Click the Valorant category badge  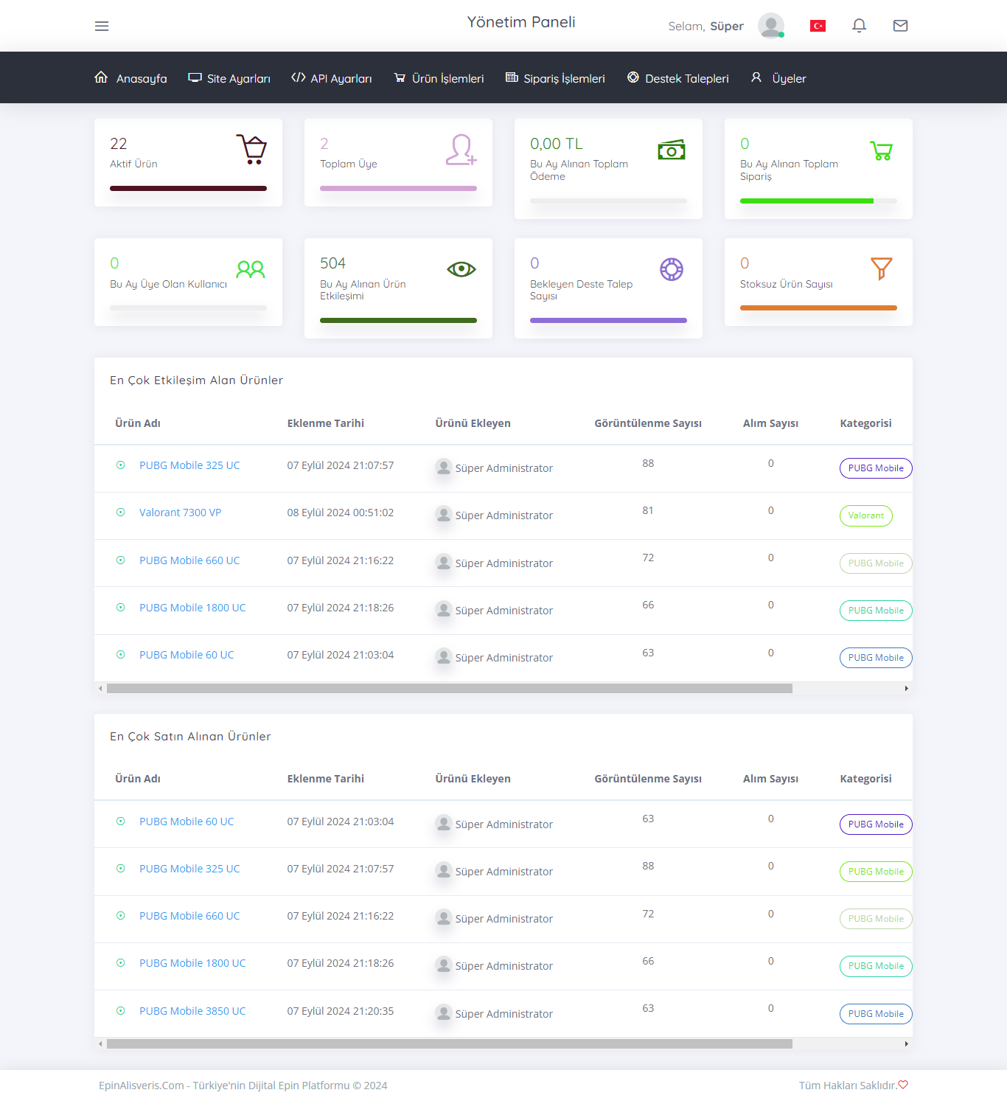(866, 515)
